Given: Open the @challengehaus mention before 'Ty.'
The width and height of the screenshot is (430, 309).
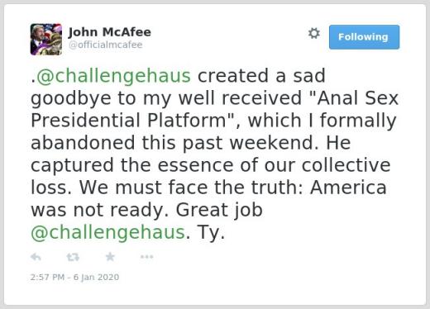Looking at the screenshot, I should point(107,232).
